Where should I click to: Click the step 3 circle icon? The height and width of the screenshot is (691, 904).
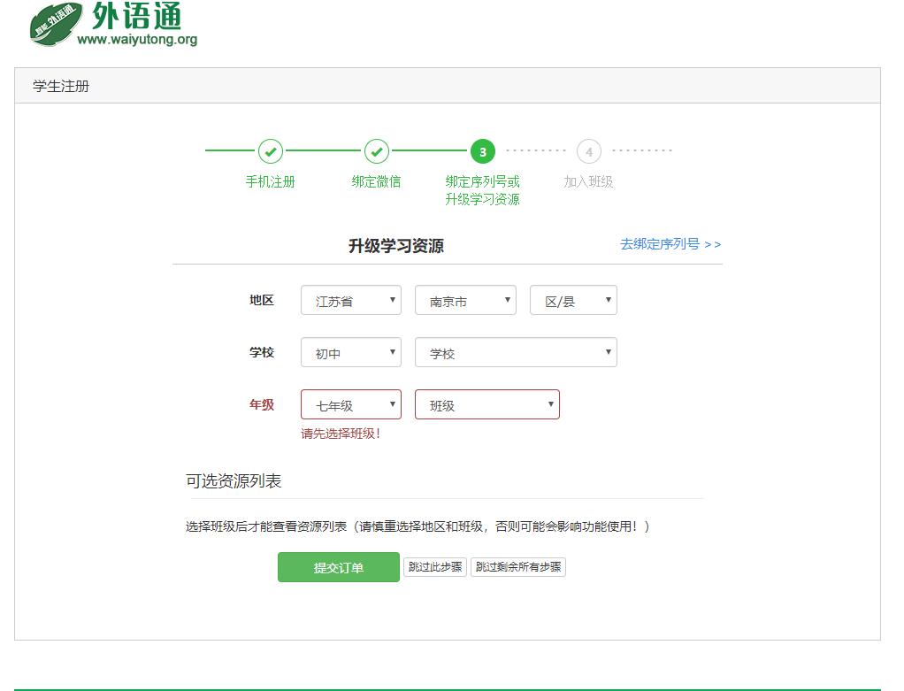coord(483,151)
